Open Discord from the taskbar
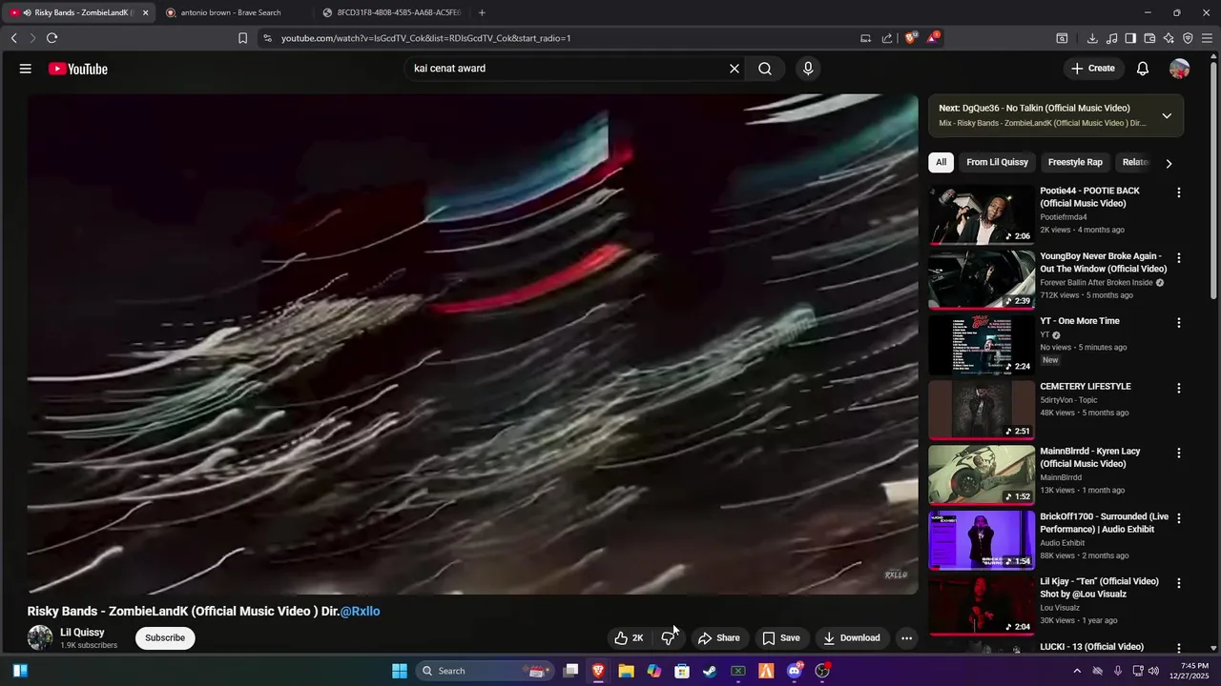This screenshot has height=686, width=1221. 794,671
